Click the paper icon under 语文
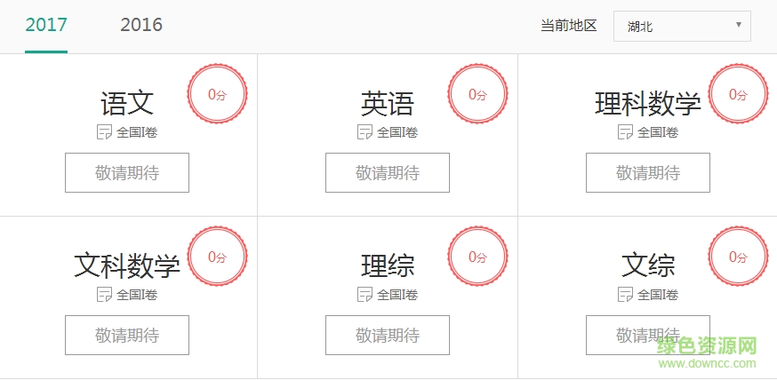The image size is (777, 380). 104,132
